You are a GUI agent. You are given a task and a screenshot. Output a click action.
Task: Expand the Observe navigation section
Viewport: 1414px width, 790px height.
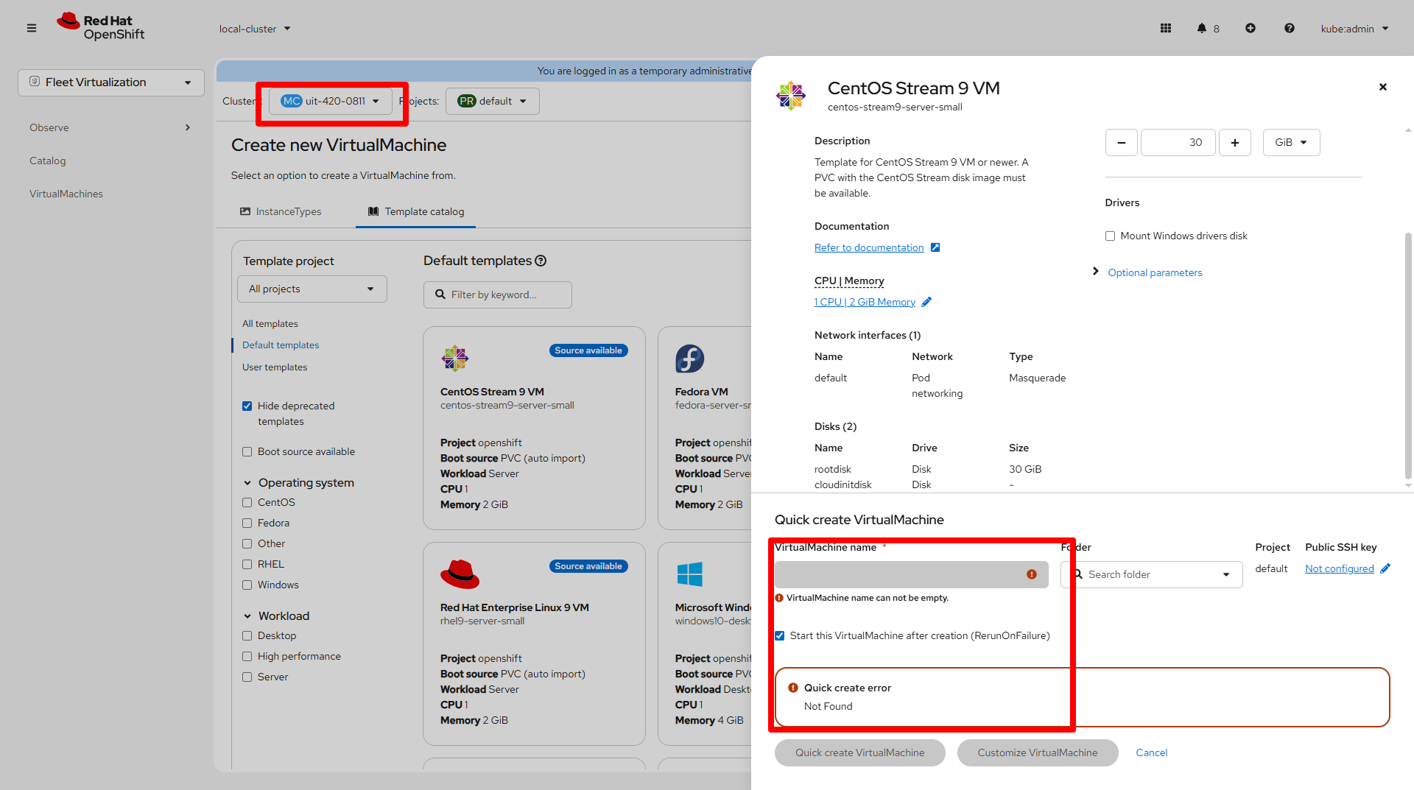[110, 127]
